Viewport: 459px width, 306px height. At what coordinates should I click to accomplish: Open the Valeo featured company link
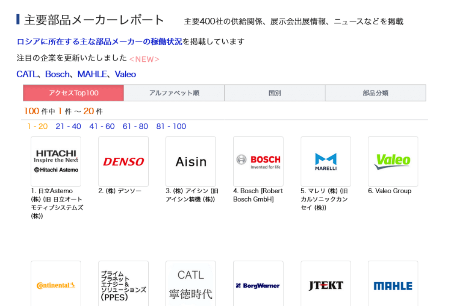pos(125,74)
